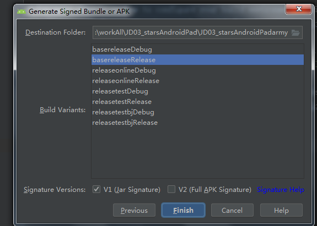This screenshot has width=317, height=226.
Task: Select releasetestbjRelease build variant
Action: (197, 123)
